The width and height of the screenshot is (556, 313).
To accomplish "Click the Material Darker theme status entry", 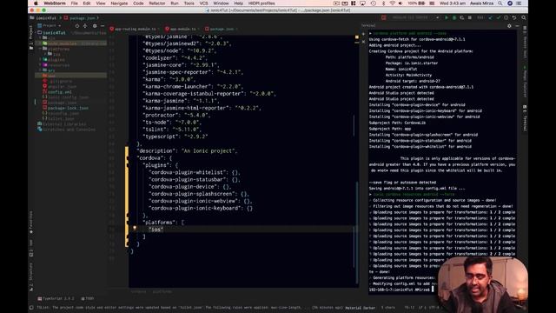I will 361,308.
